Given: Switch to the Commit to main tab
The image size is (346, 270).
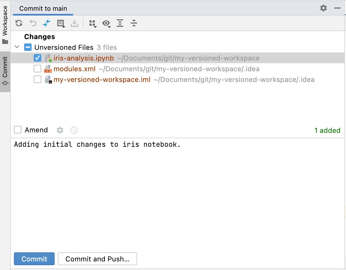Looking at the screenshot, I should click(43, 8).
